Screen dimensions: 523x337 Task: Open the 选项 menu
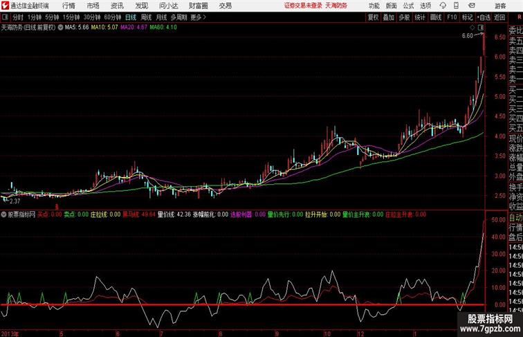[x=425, y=6]
